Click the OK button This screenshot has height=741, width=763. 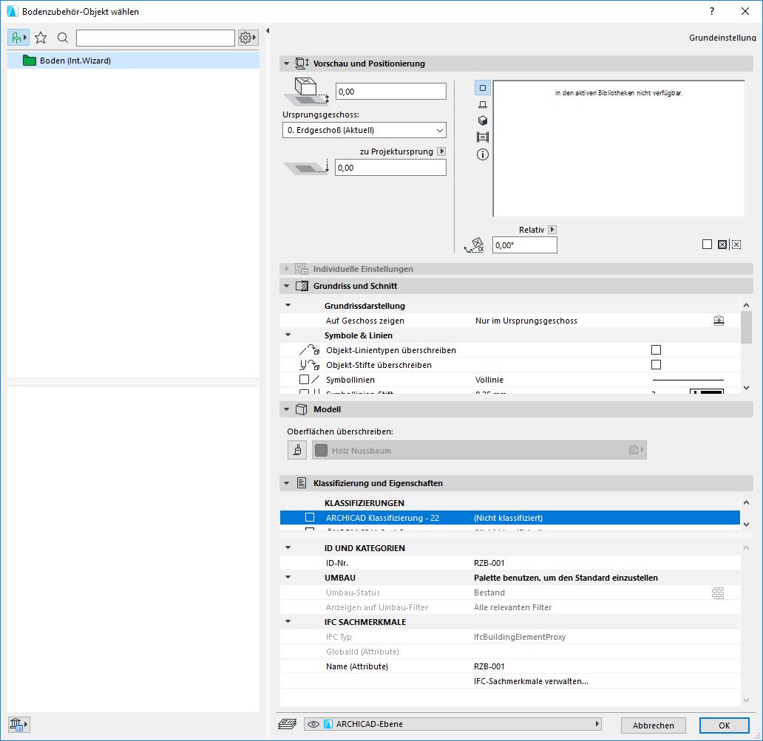point(724,725)
